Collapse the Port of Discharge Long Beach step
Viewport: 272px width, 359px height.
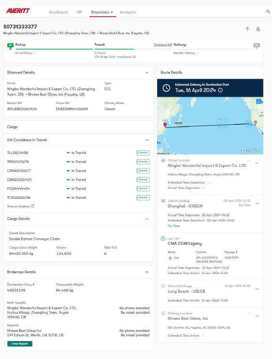click(257, 289)
